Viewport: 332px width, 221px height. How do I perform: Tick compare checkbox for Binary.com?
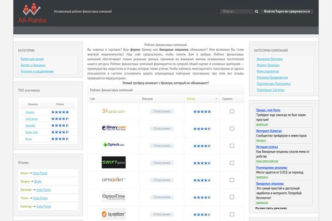point(232,128)
